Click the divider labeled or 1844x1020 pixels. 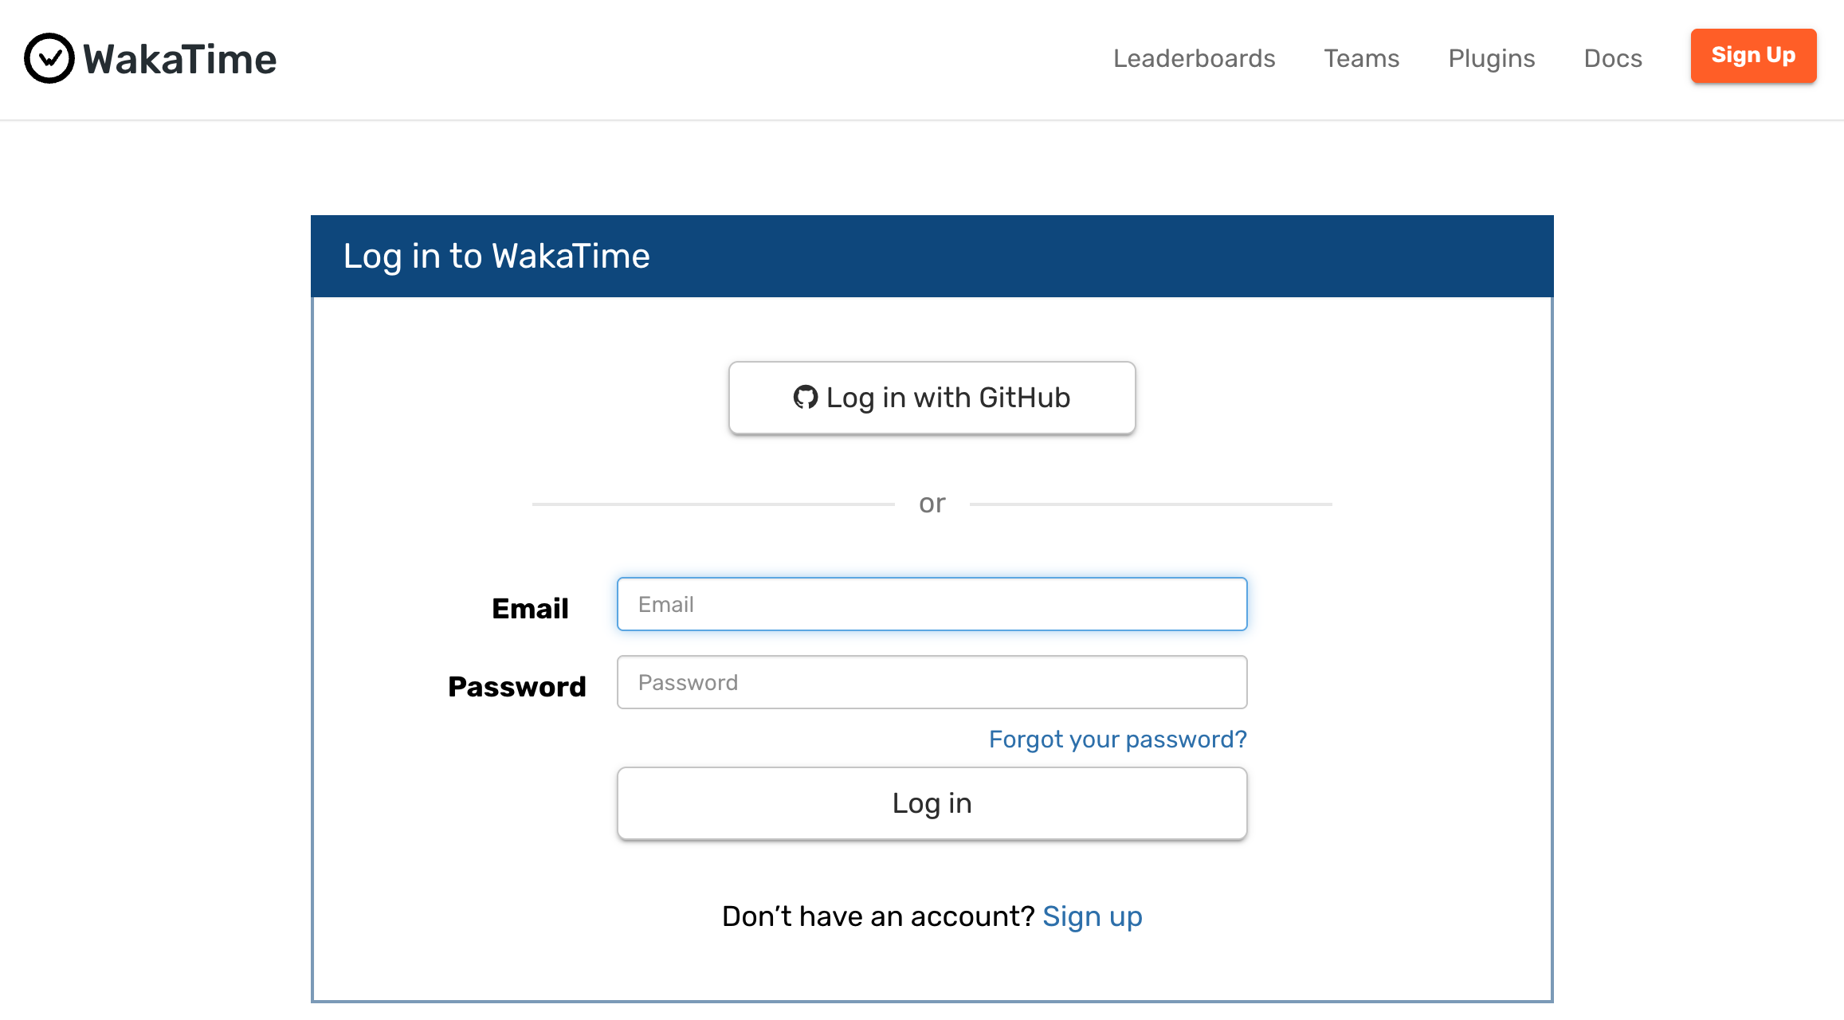tap(932, 502)
